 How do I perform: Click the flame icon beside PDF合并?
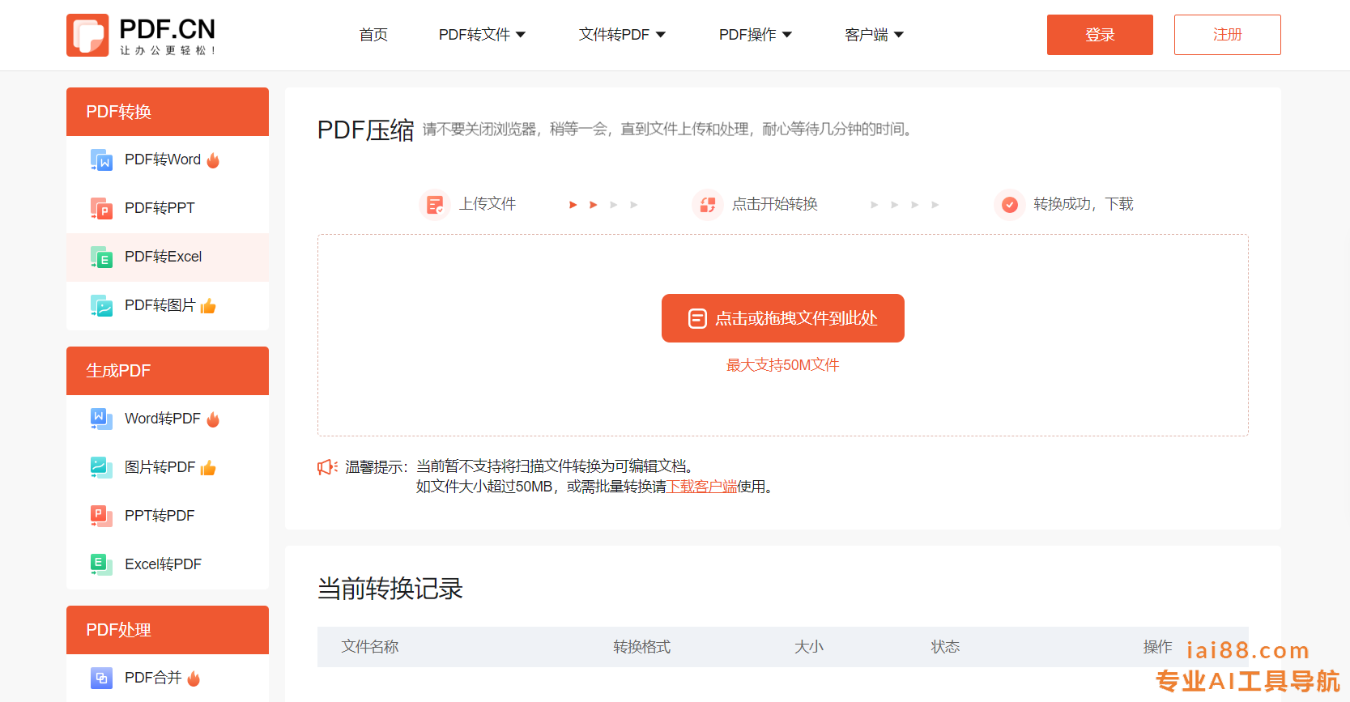194,679
